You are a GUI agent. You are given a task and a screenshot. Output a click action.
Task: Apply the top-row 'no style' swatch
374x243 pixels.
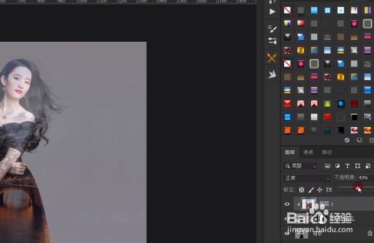[x=287, y=10]
